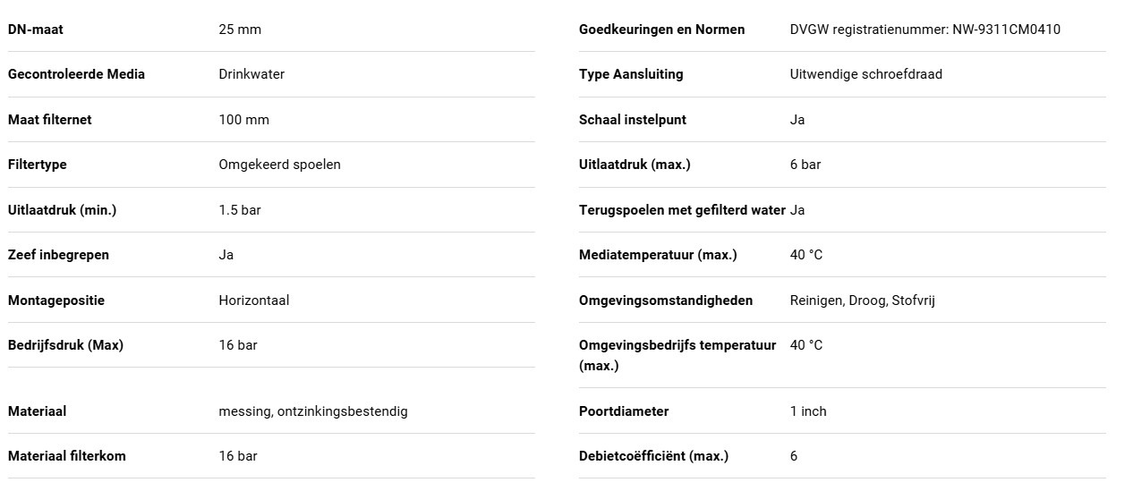Click the Maat filternet label
The width and height of the screenshot is (1133, 491).
pos(50,120)
